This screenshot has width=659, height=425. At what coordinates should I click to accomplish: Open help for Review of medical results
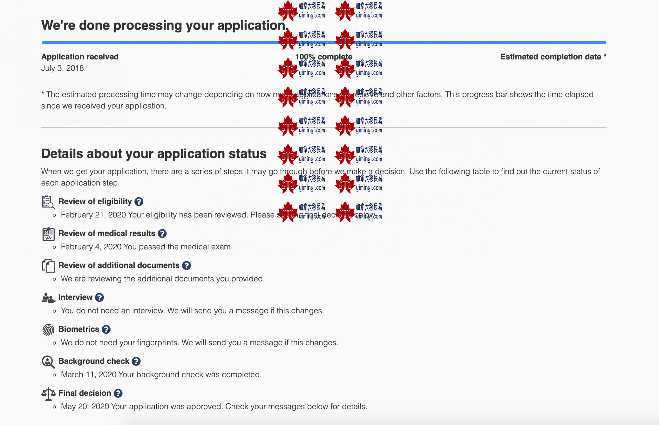(x=162, y=234)
